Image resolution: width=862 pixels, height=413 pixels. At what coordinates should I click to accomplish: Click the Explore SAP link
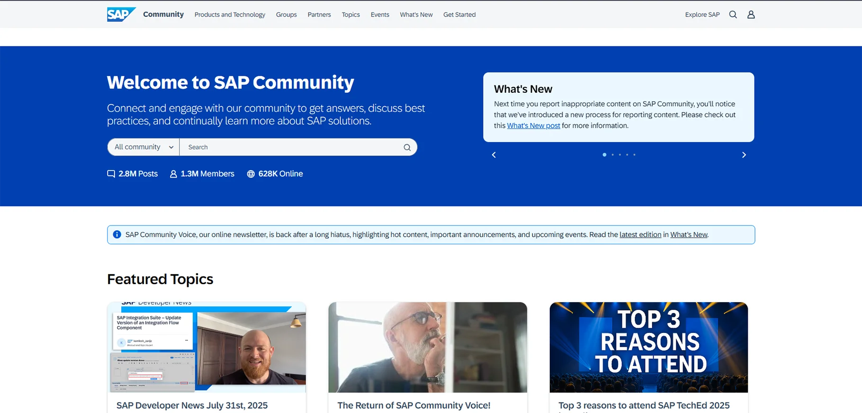[702, 15]
